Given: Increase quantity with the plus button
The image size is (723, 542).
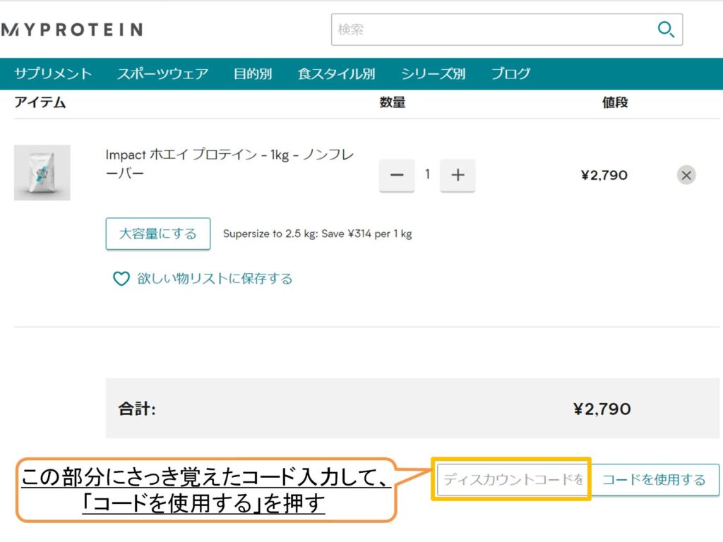Looking at the screenshot, I should click(458, 175).
